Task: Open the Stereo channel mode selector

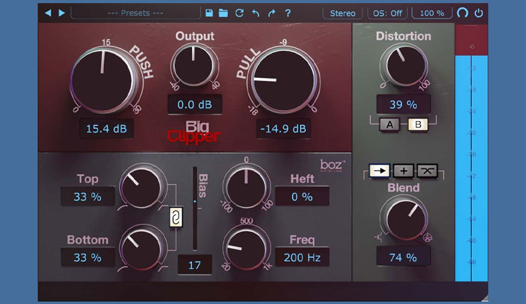Action: coord(342,13)
